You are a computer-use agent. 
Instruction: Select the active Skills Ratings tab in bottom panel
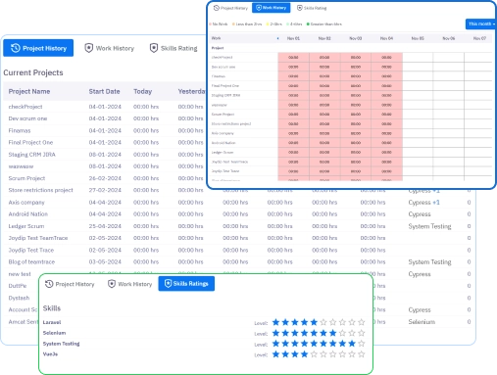[186, 284]
